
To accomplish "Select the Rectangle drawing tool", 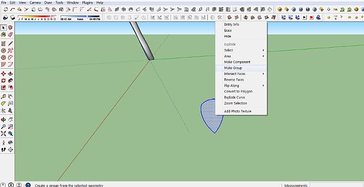I will coord(4,43).
